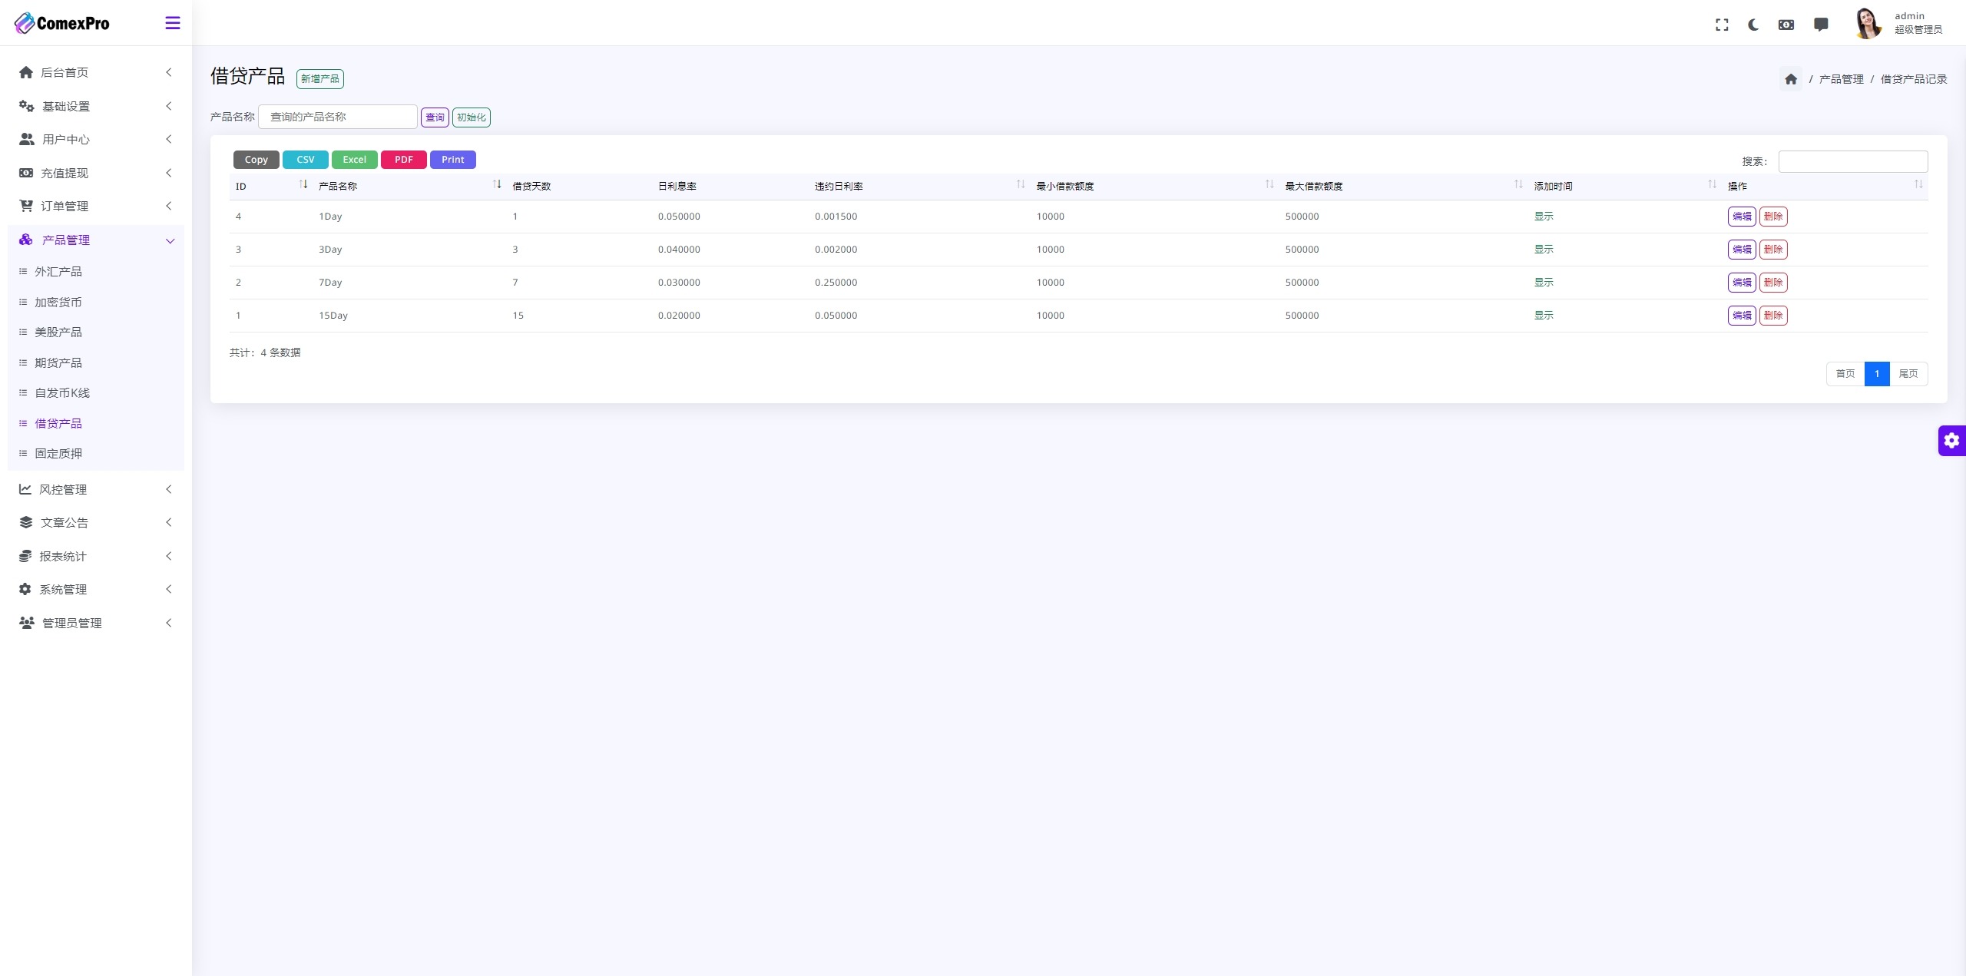The image size is (1966, 976).
Task: Toggle 借贷产品 1Day 显示 status
Action: point(1544,214)
